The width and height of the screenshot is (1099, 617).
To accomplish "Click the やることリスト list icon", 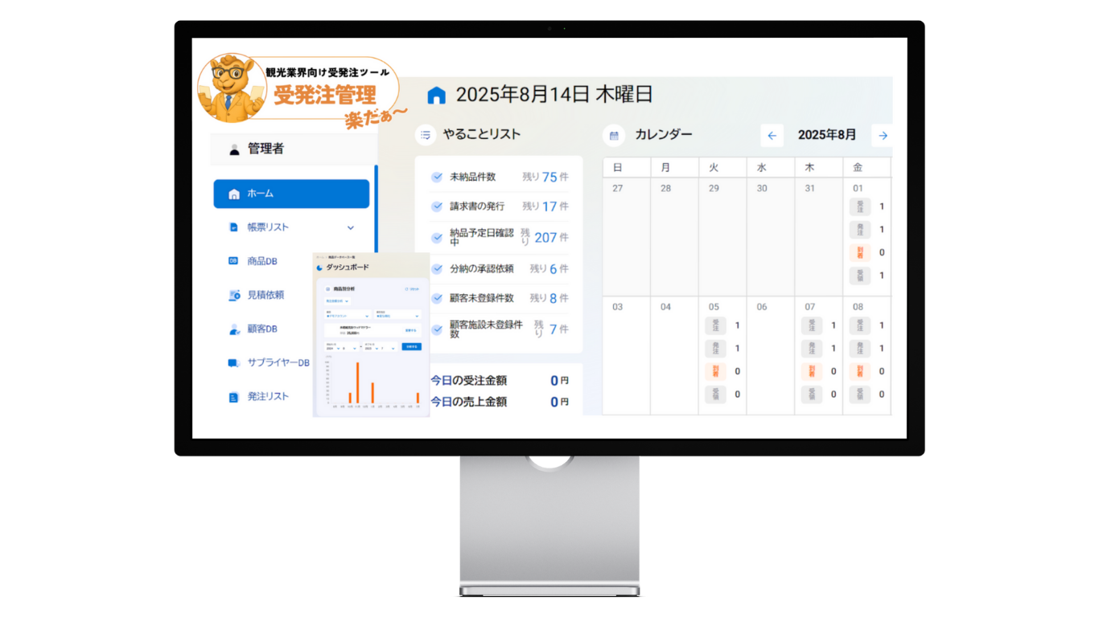I will click(x=426, y=135).
